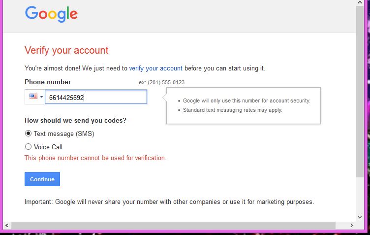Choose the Voice Call radio option
The image size is (370, 235).
point(28,147)
